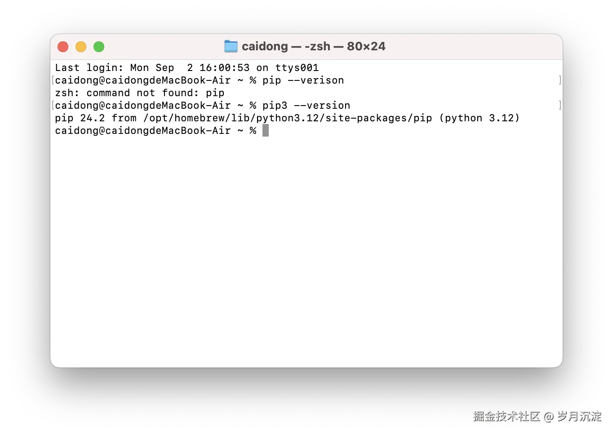Image resolution: width=613 pixels, height=434 pixels.
Task: Click the 'pip 24.2 from' output text
Action: tap(96, 118)
